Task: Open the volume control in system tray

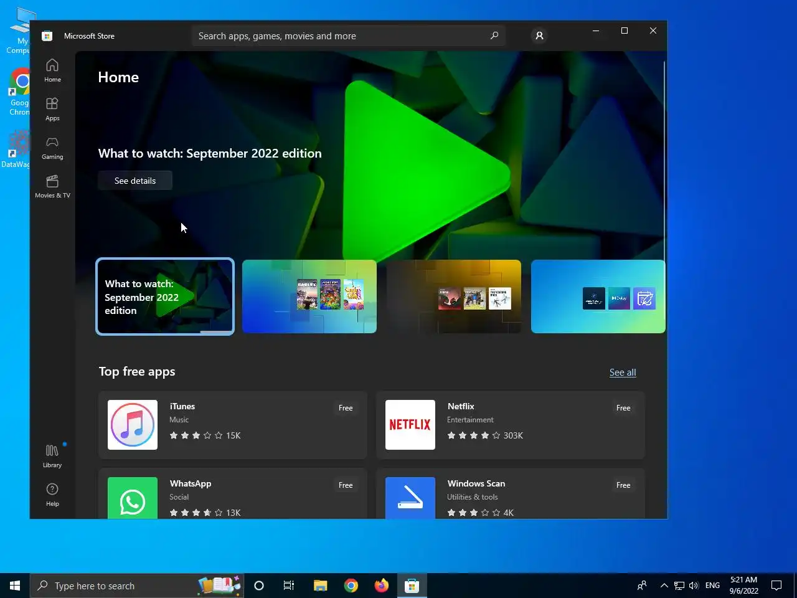Action: [x=694, y=586]
